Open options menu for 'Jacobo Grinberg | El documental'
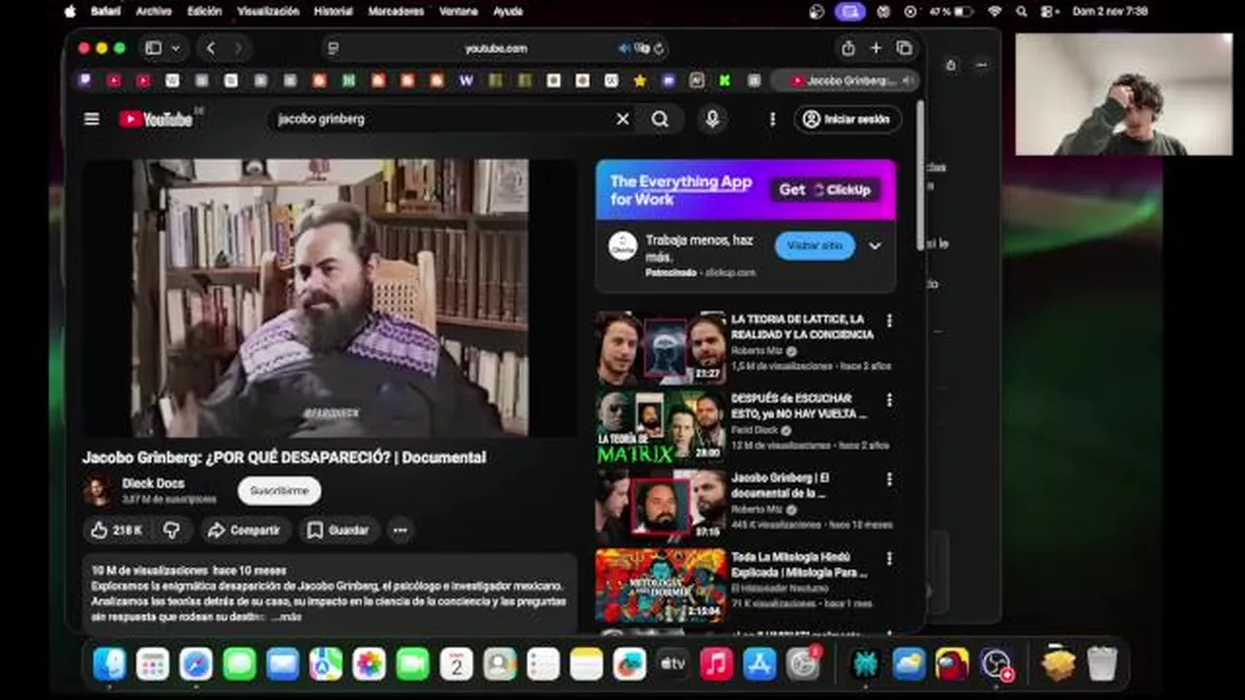Screen dimensions: 1245x700 click(x=888, y=479)
